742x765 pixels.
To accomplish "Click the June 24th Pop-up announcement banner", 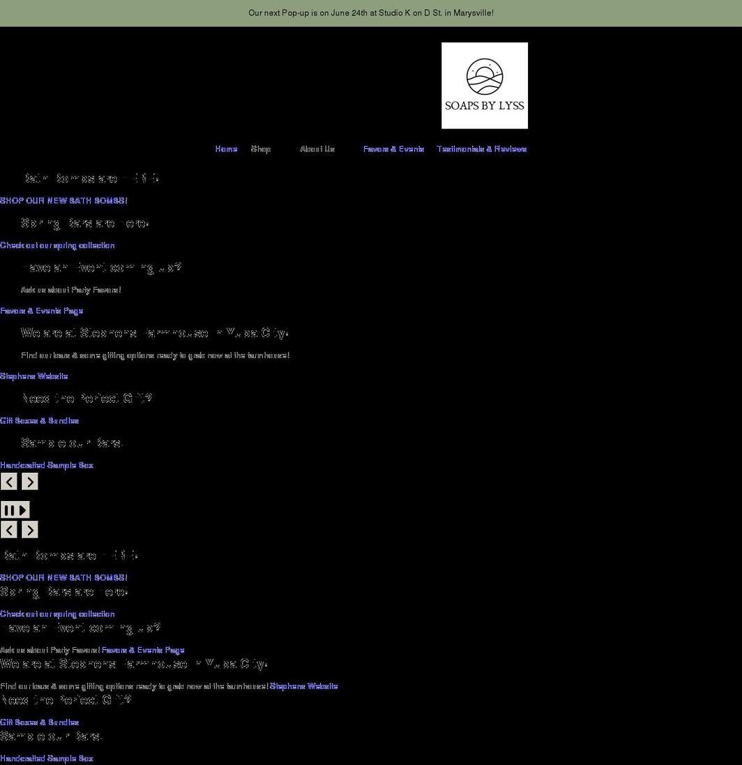I will pyautogui.click(x=371, y=13).
